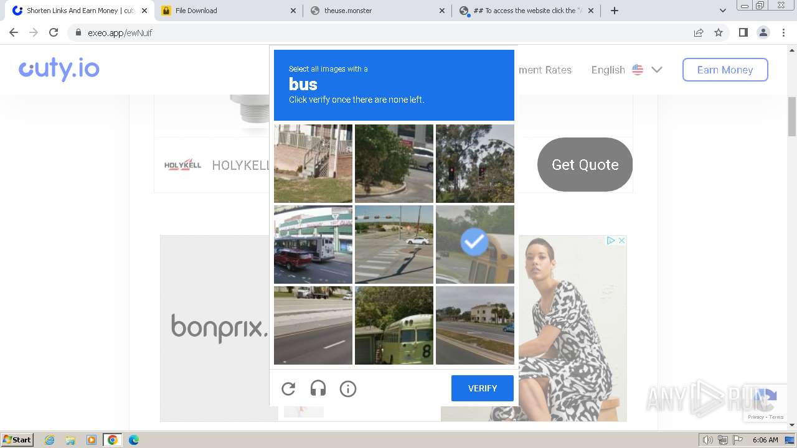Select the tile with traffic lights and trees
797x448 pixels.
[475, 164]
